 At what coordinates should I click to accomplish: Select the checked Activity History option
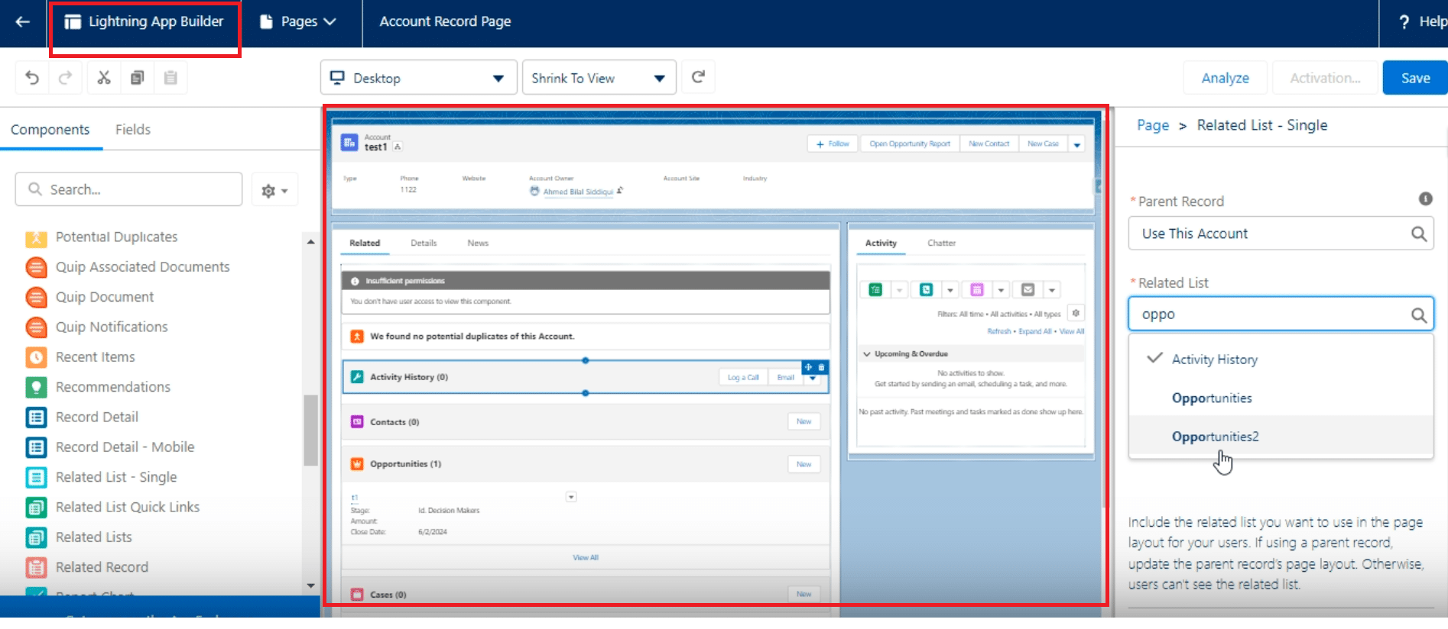tap(1214, 360)
